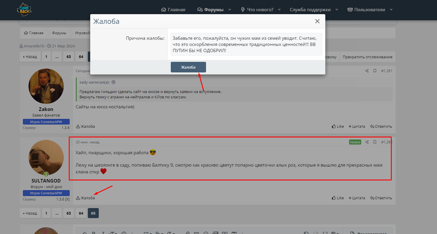Like SULTANGOD's post
This screenshot has height=234, width=437.
338,198
